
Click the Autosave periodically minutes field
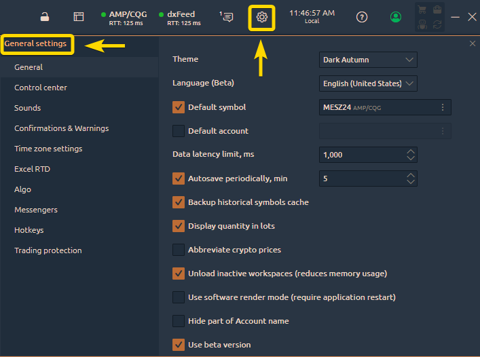click(x=360, y=178)
